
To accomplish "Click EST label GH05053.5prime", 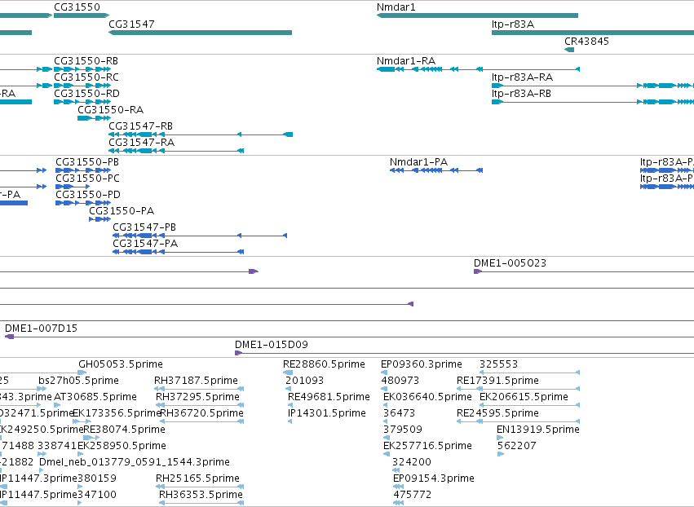I will [121, 364].
